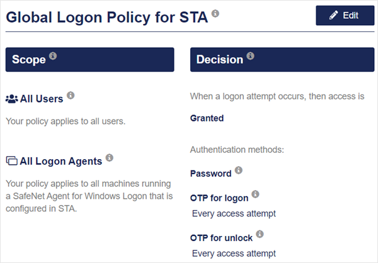378x263 pixels.
Task: Click the All Users label
Action: (42, 99)
